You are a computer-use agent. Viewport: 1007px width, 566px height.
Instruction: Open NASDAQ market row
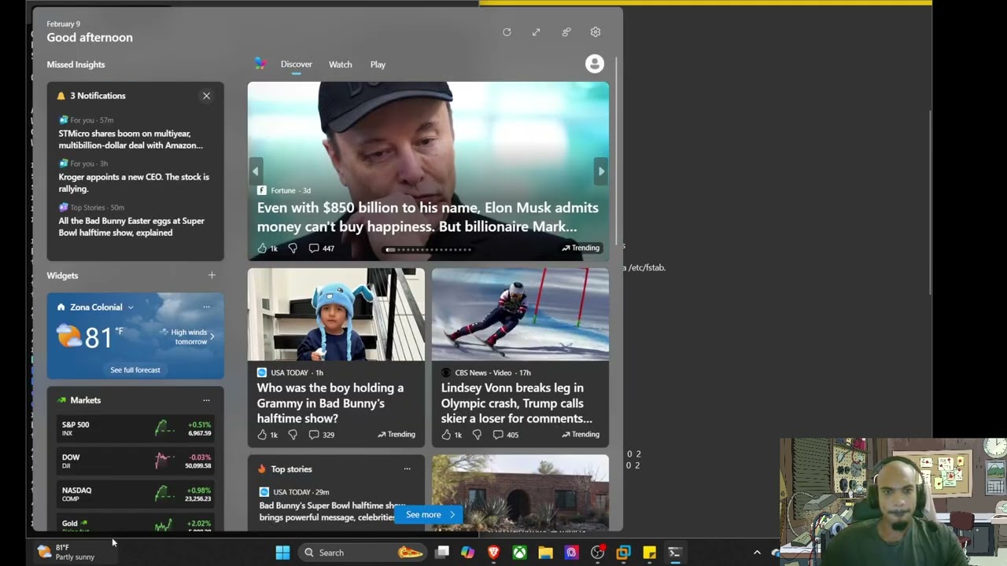pyautogui.click(x=135, y=494)
